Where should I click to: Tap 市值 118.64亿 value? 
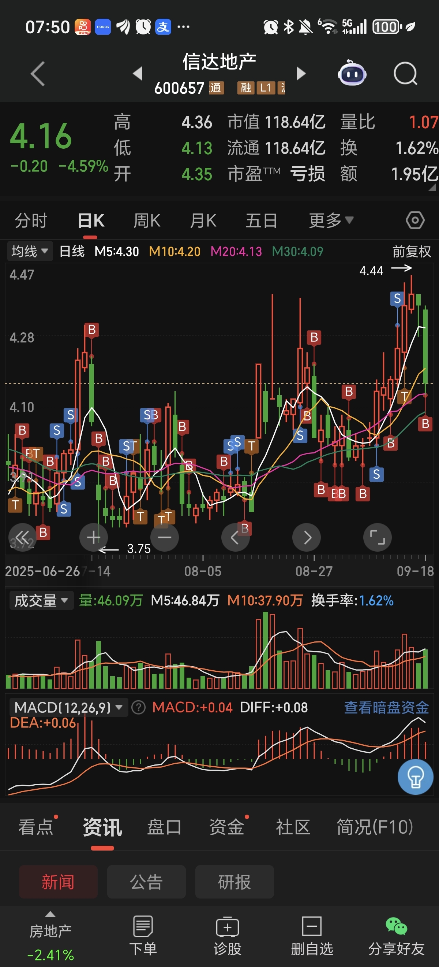(276, 122)
